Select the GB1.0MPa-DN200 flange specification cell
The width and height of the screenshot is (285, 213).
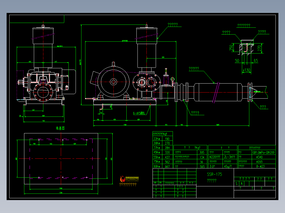click(x=263, y=152)
